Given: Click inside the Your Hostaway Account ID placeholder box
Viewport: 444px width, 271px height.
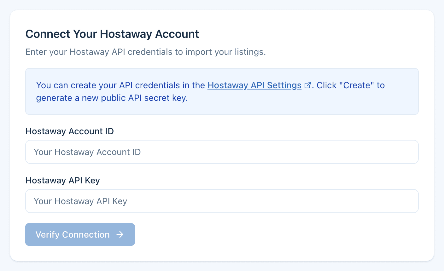Looking at the screenshot, I should pyautogui.click(x=222, y=152).
